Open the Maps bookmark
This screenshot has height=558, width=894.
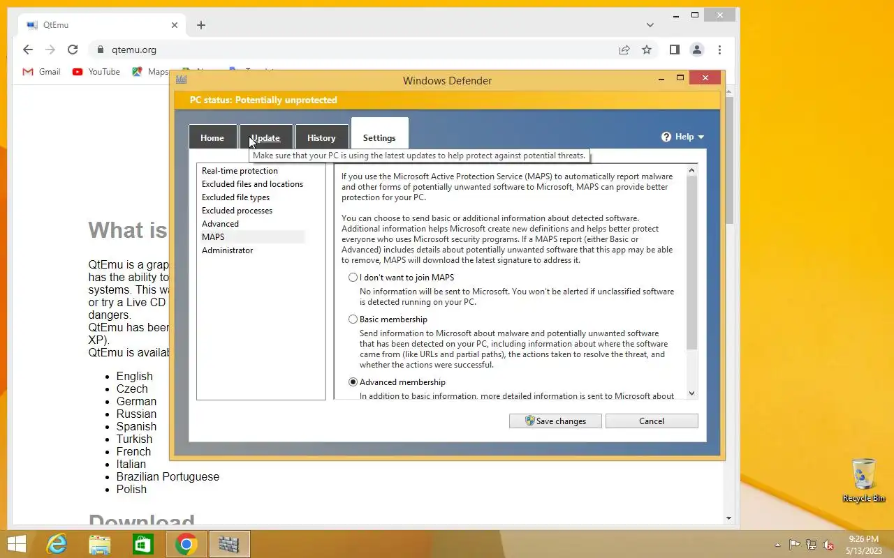[151, 72]
